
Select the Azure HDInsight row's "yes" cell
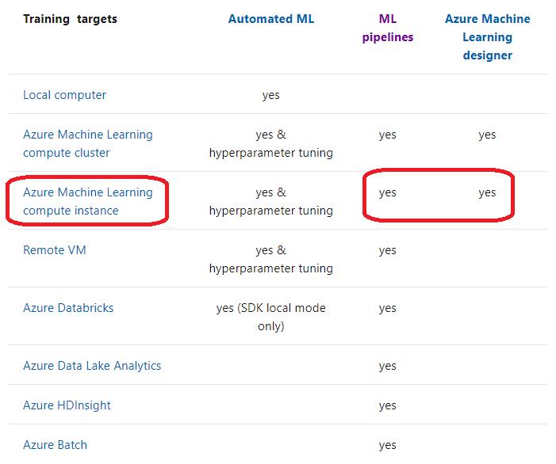(x=387, y=405)
